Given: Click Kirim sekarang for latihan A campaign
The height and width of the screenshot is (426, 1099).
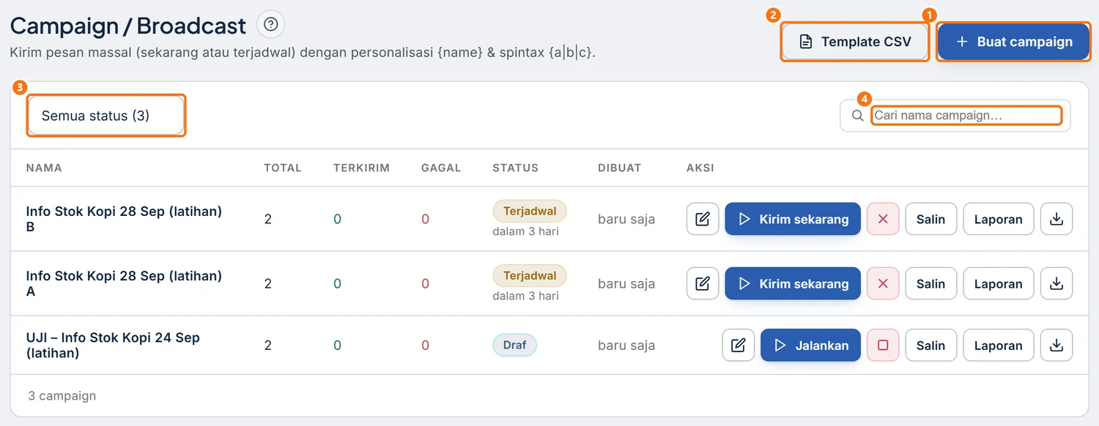Looking at the screenshot, I should 793,283.
